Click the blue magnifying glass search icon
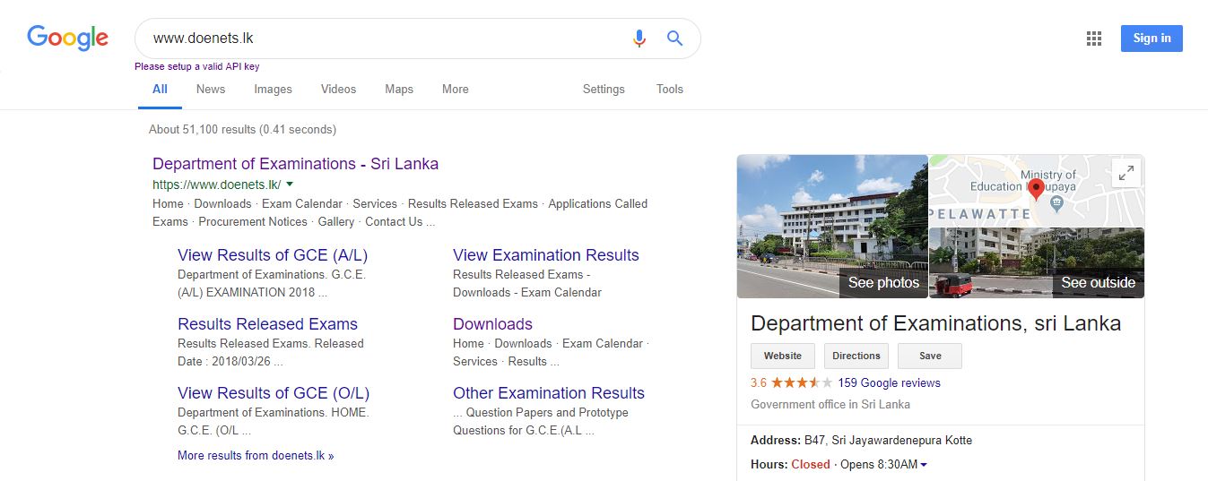The image size is (1208, 481). click(675, 39)
